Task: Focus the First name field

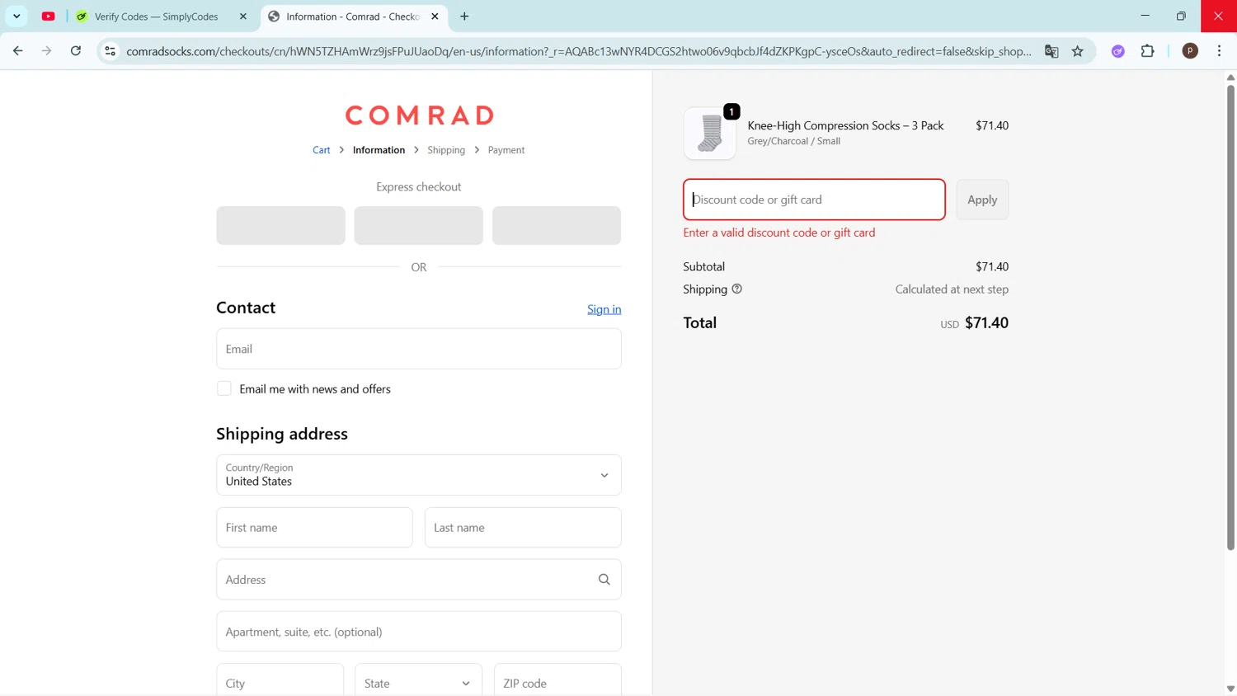Action: (x=314, y=527)
